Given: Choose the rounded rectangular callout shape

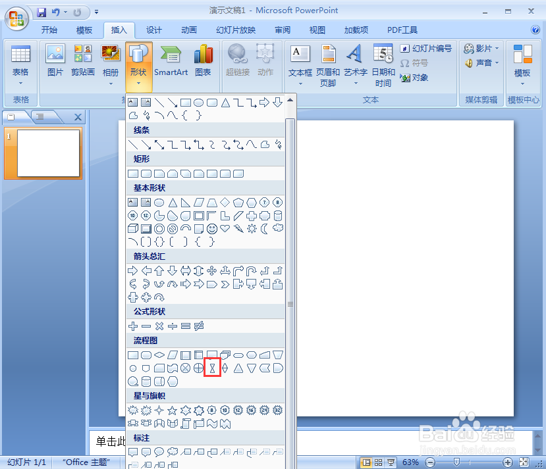Looking at the screenshot, I should point(146,452).
